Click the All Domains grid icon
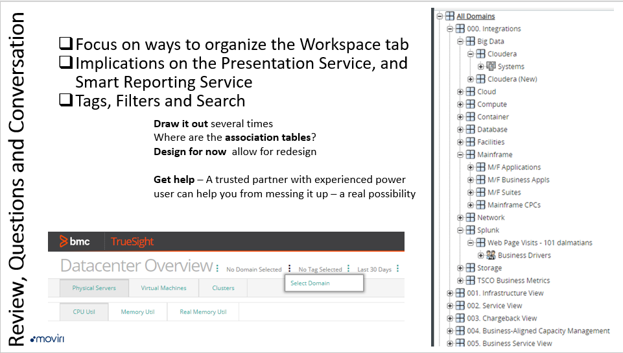This screenshot has width=623, height=353. coord(450,16)
